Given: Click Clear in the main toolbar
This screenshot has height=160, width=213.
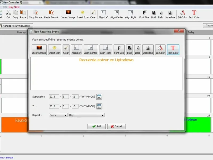Looking at the screenshot, I should 93,14.
